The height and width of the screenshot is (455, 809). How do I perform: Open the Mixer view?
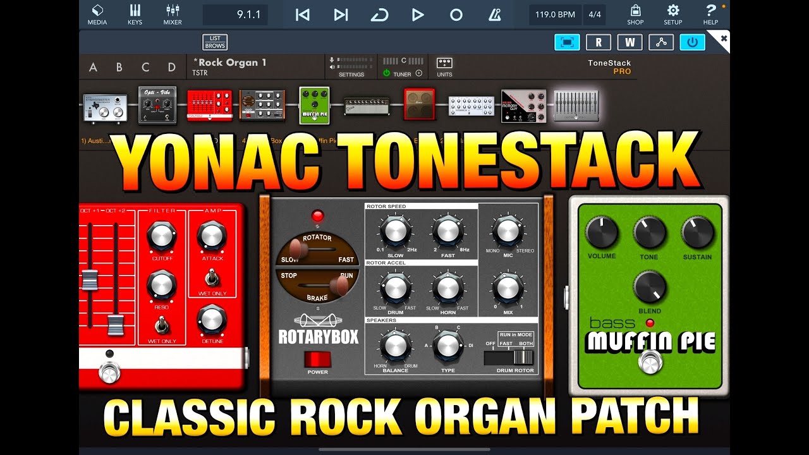click(173, 15)
